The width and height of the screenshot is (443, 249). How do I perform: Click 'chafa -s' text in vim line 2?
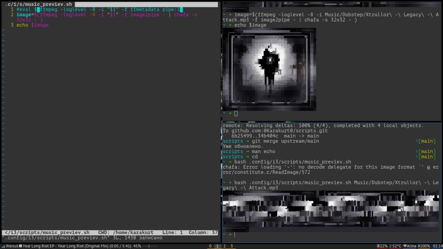coord(186,15)
